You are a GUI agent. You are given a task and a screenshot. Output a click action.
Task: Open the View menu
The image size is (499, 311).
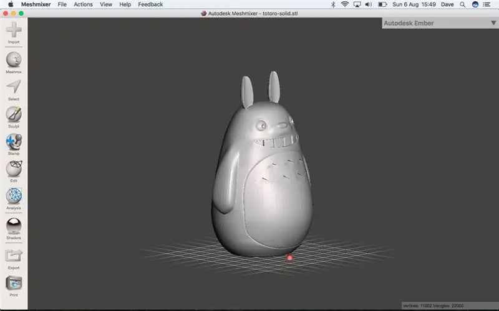pos(106,4)
